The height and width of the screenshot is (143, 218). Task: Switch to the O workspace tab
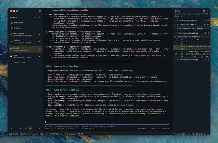pyautogui.click(x=30, y=128)
